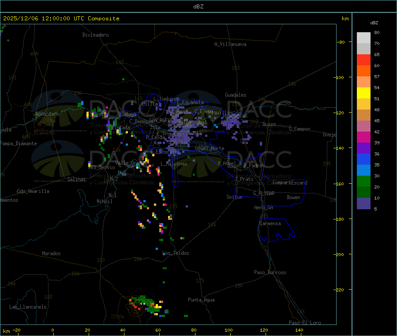Click the 'Paso_Barroso' label
Image resolution: width=397 pixels, height=336 pixels.
point(270,272)
